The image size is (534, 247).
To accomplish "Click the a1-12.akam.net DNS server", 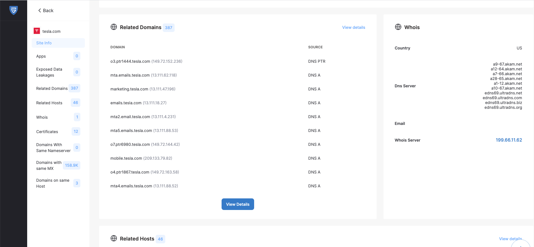I will point(508,83).
